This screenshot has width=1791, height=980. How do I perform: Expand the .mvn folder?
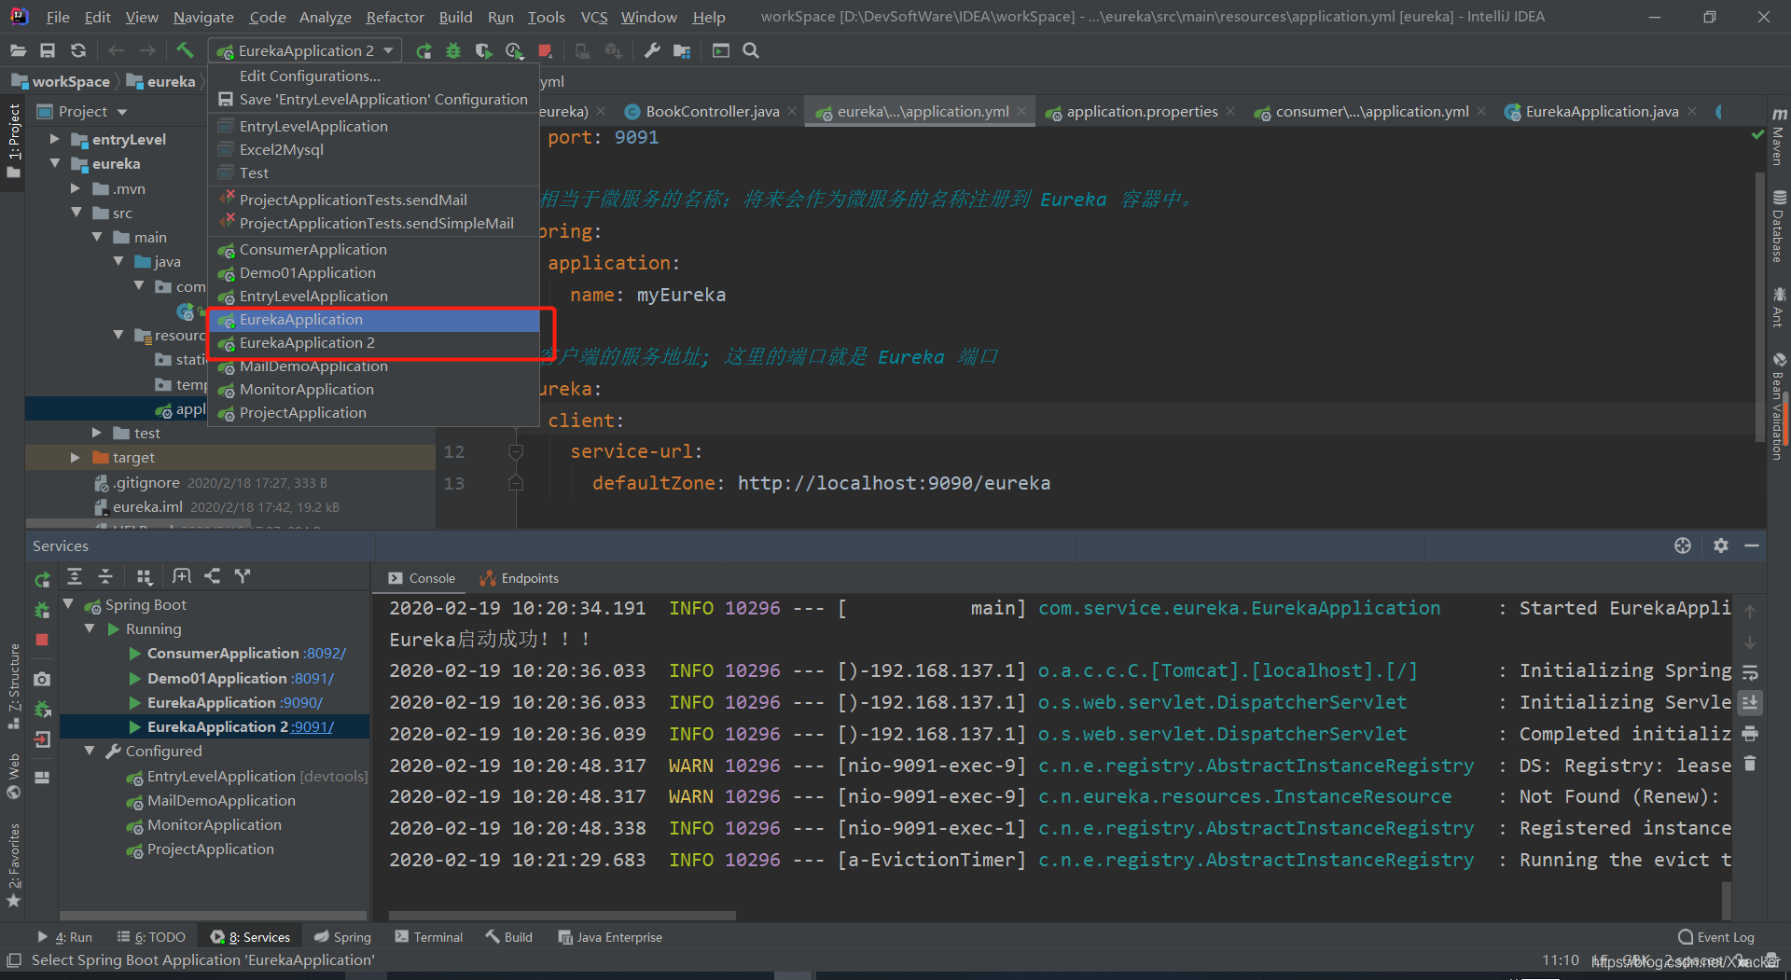tap(75, 188)
